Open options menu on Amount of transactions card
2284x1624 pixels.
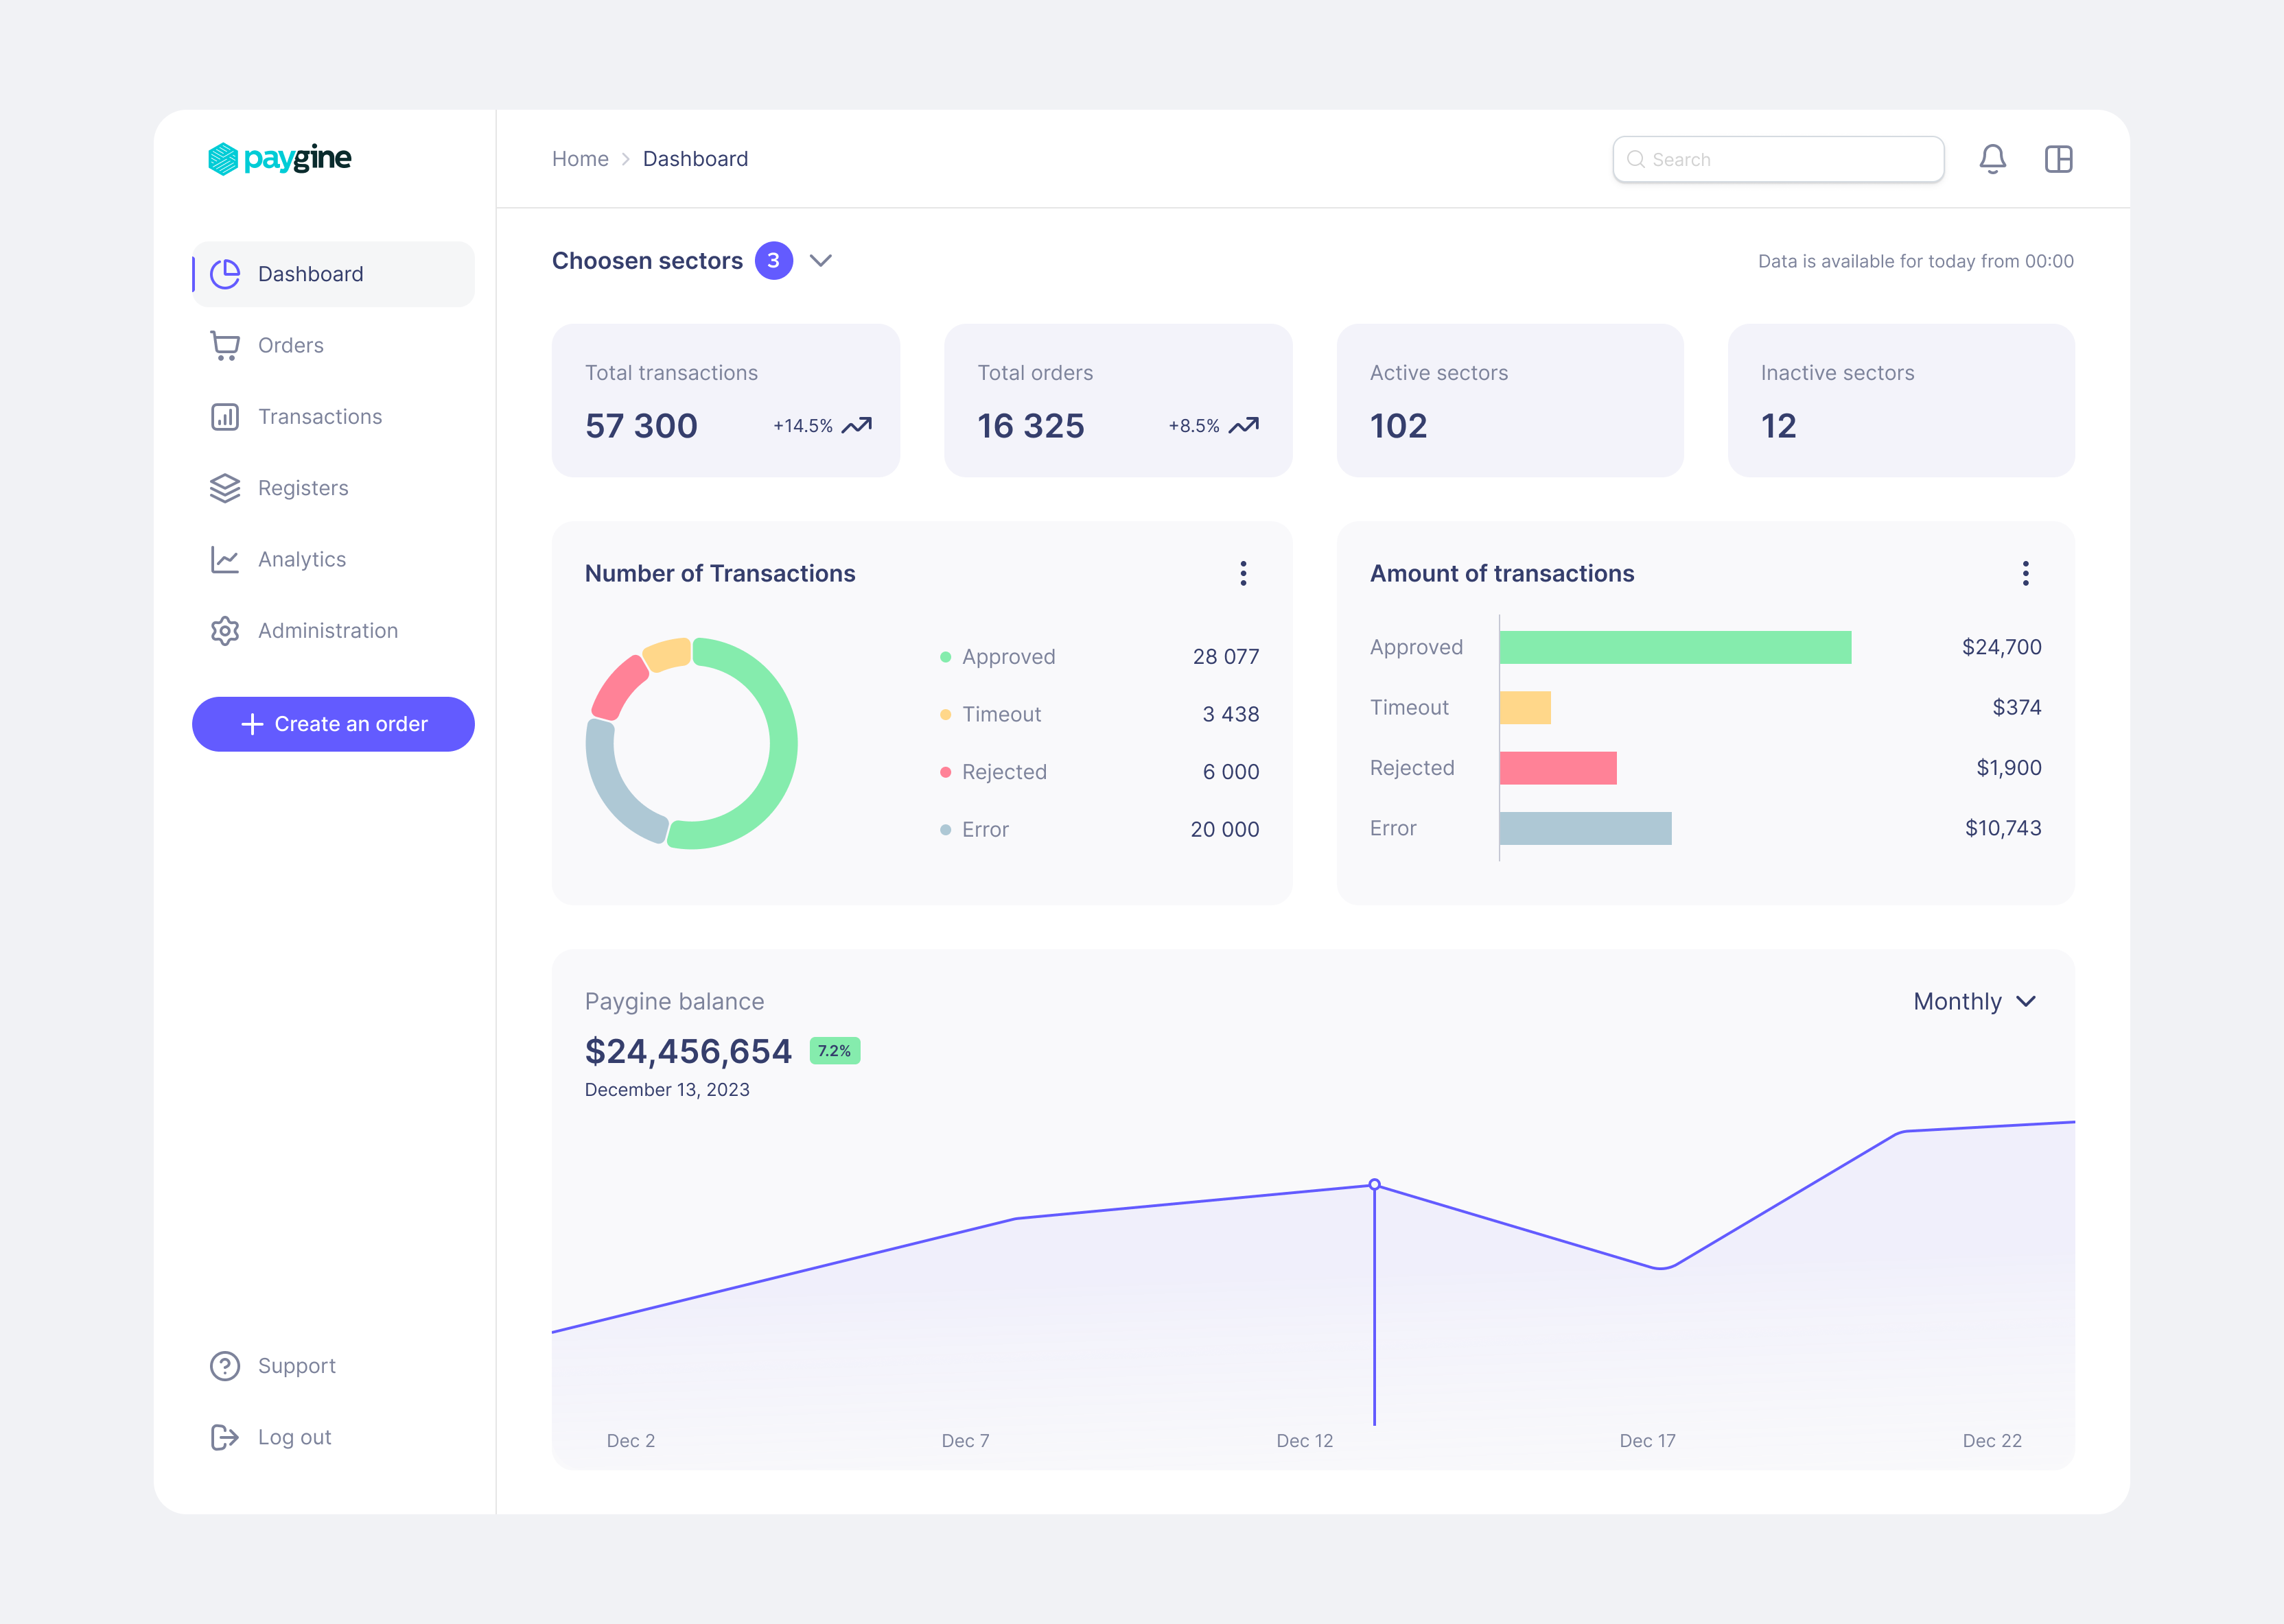click(2026, 573)
